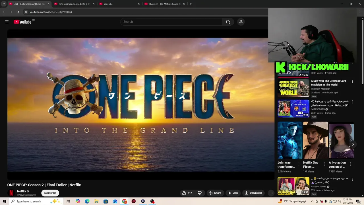Open File Explorer from the taskbar
364x205 pixels.
click(96, 201)
